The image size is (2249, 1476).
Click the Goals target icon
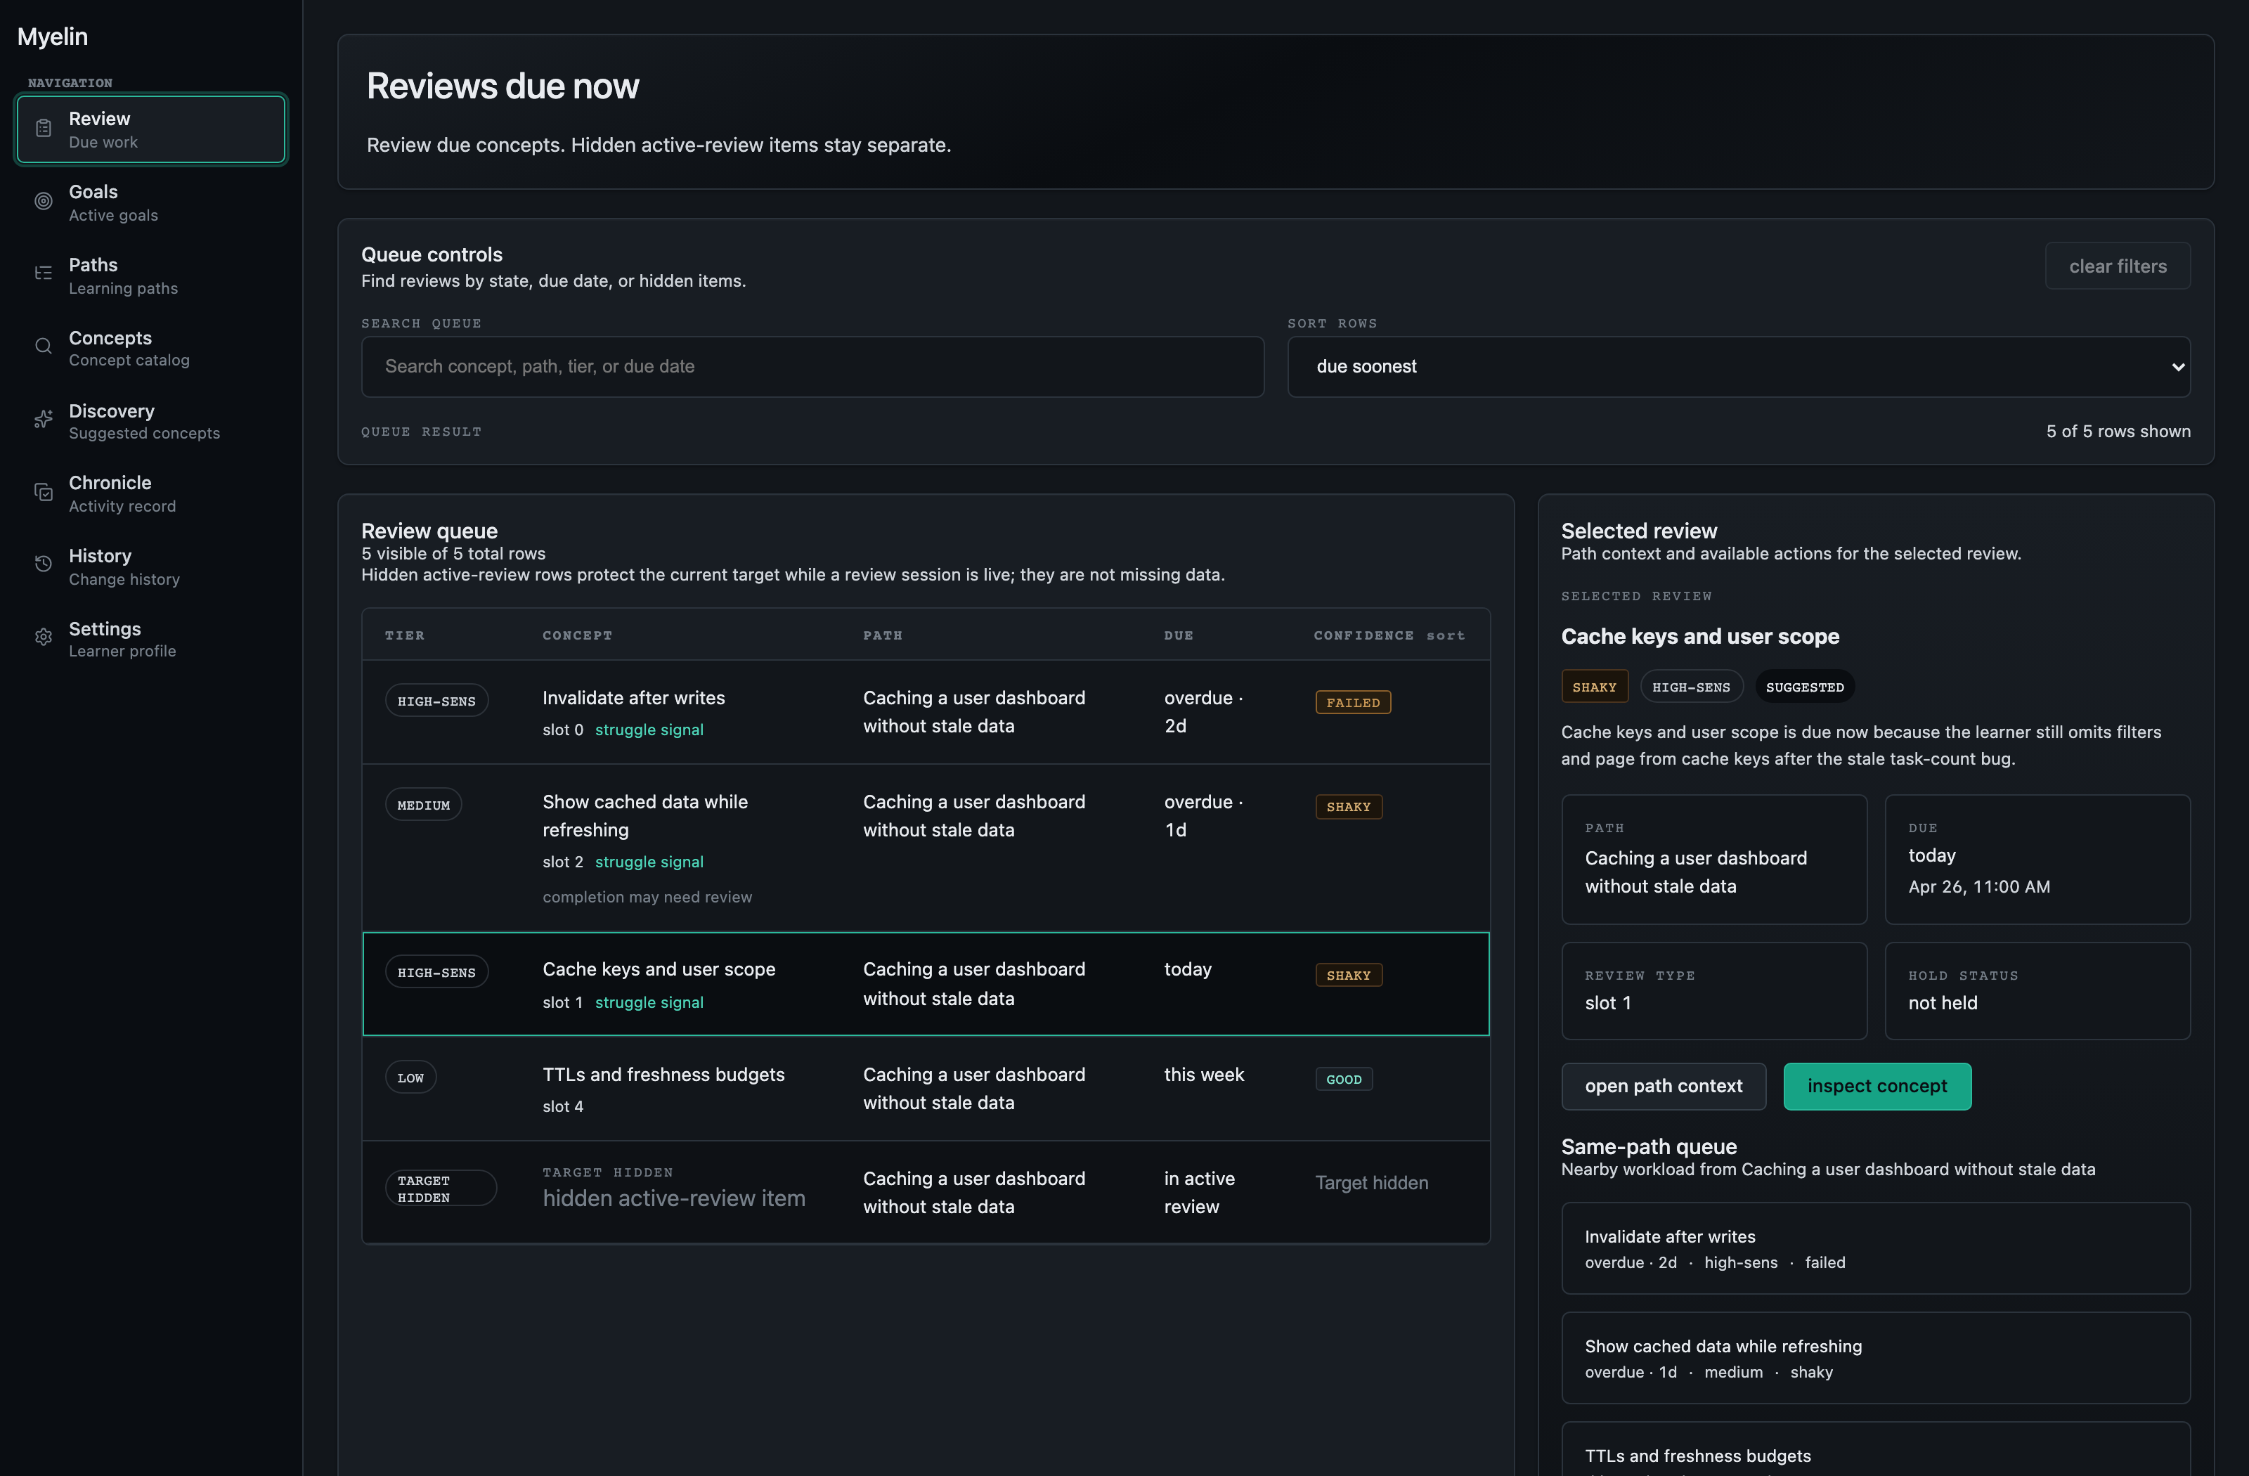pyautogui.click(x=44, y=201)
